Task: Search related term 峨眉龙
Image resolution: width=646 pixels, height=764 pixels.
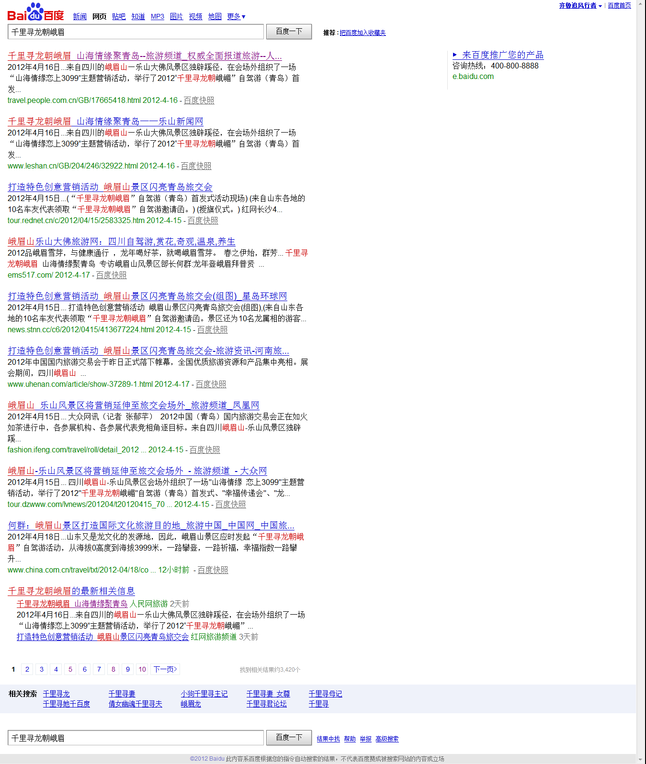Action: (x=191, y=704)
